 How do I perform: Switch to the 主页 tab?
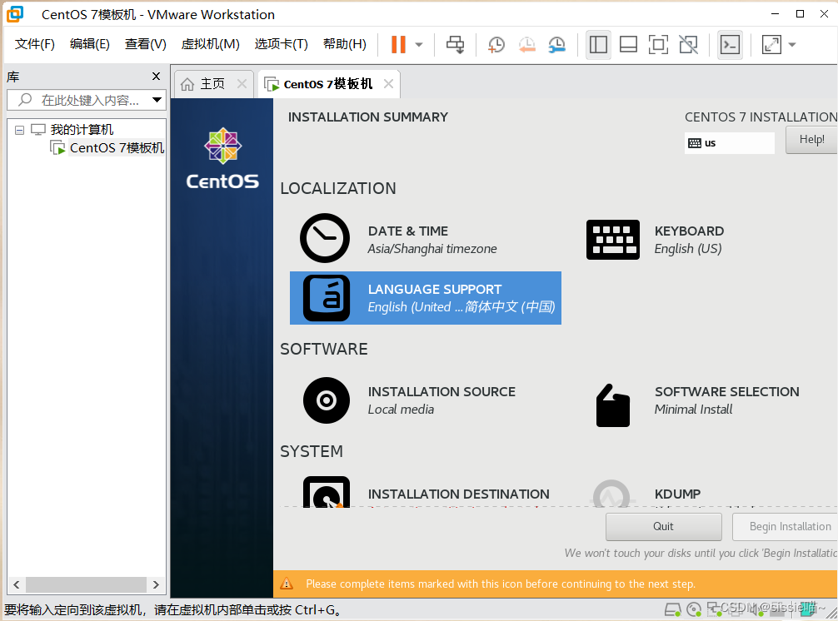coord(212,84)
